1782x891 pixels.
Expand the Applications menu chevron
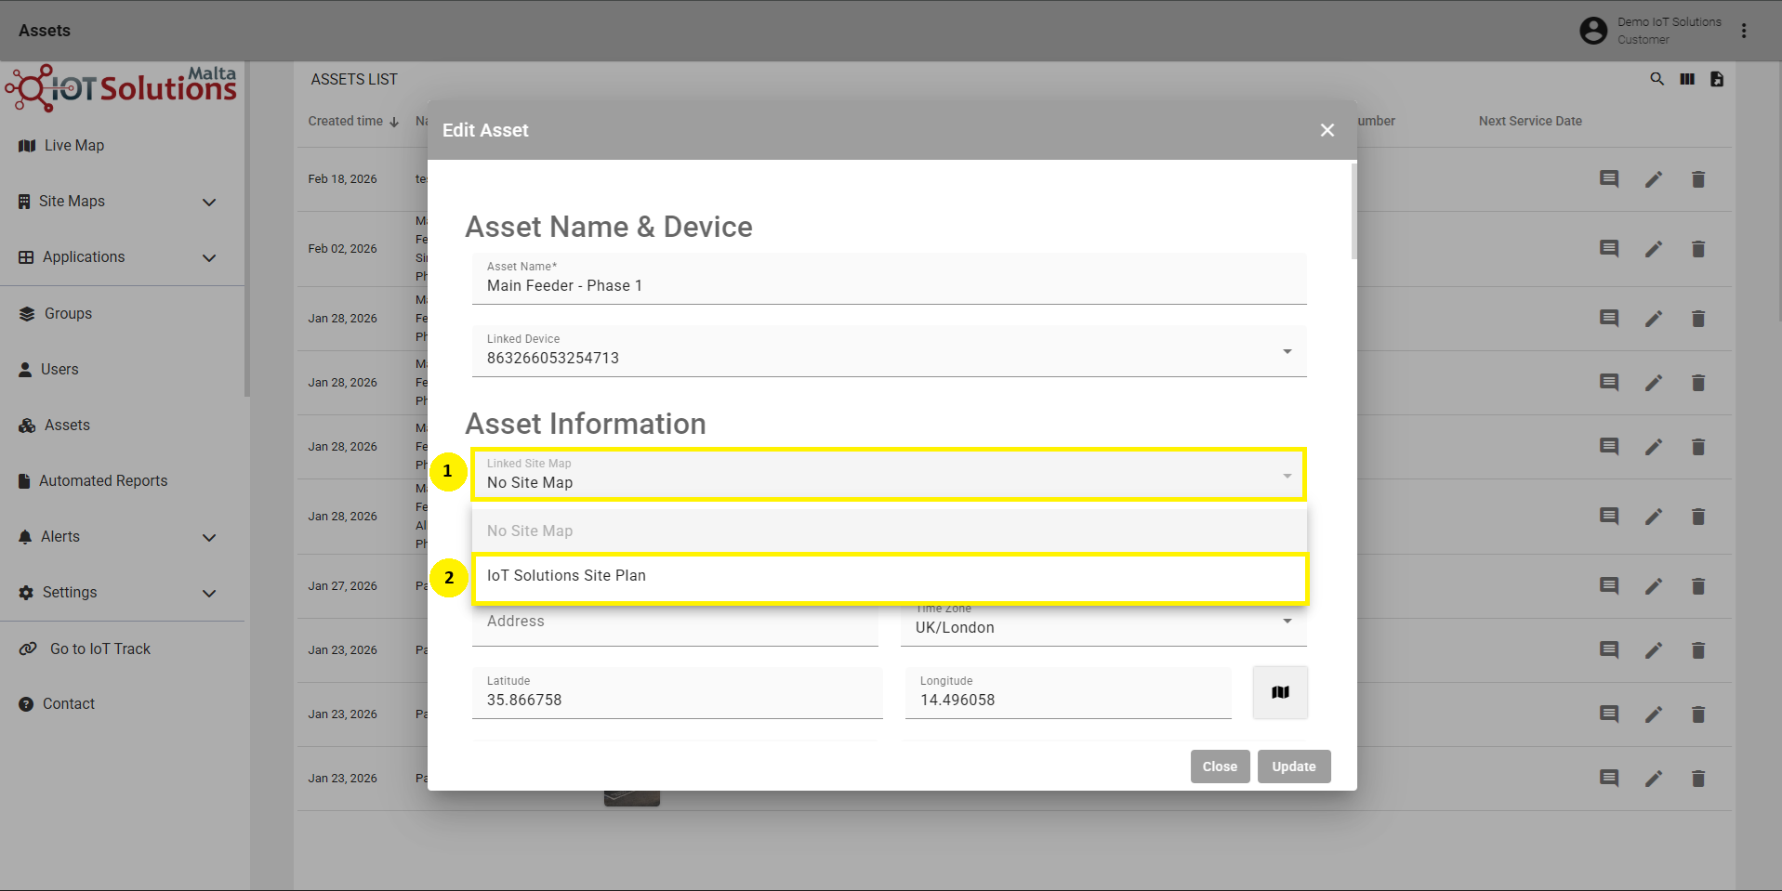209,257
